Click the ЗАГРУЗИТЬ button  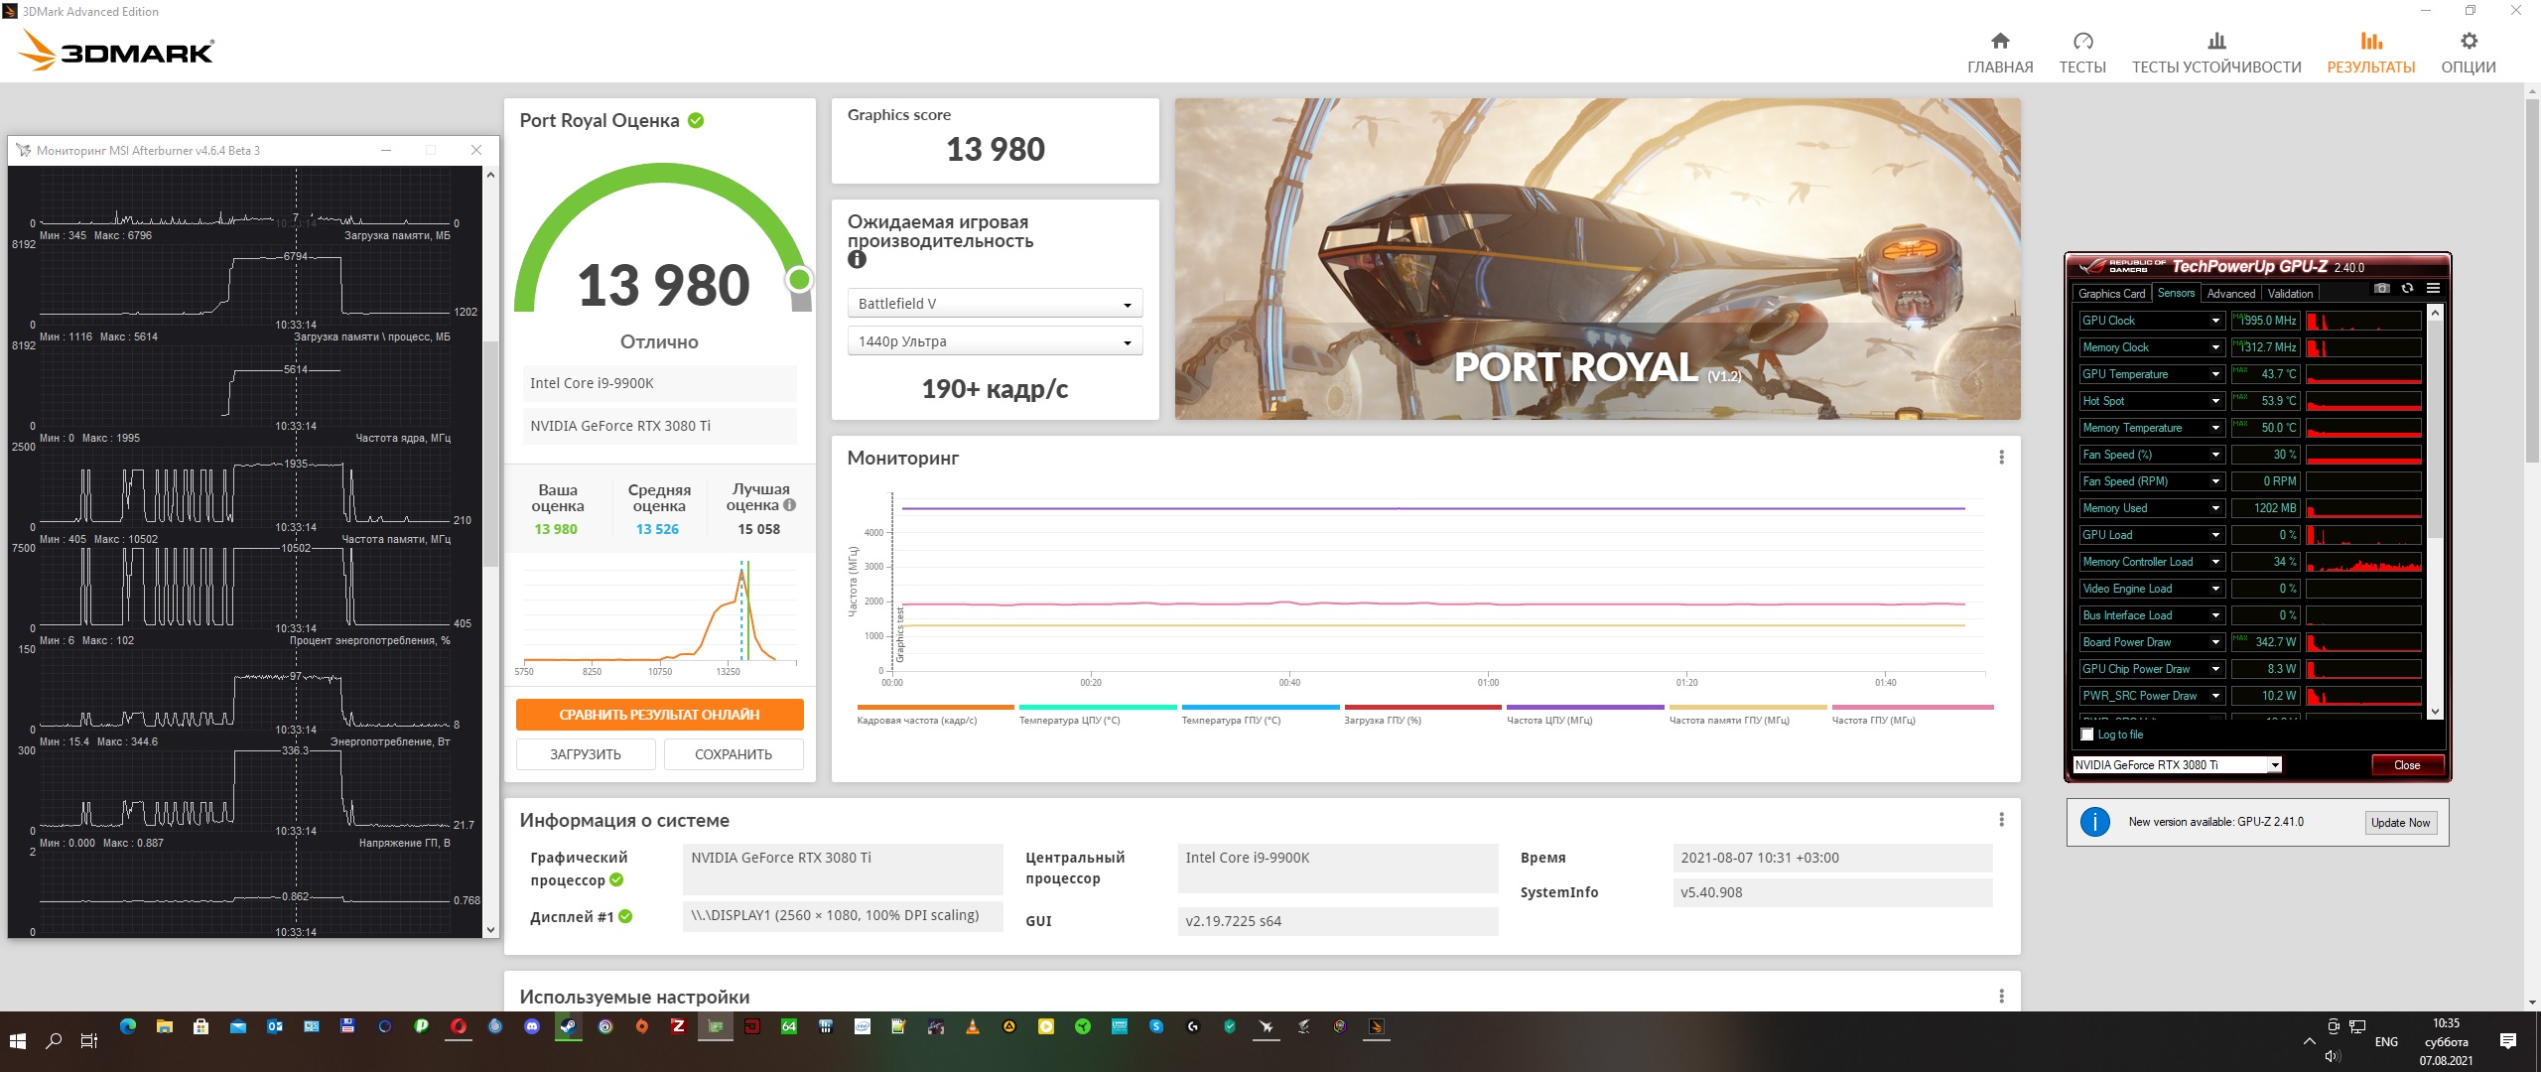(x=586, y=754)
